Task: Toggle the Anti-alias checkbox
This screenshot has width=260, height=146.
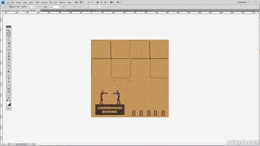Action: 35,7
